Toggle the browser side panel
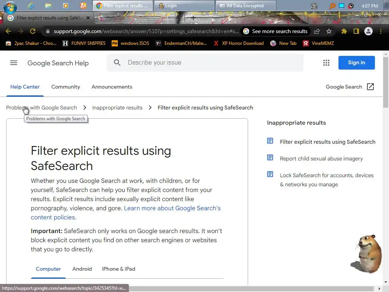Viewport: 389px width, 292px height. (356, 31)
